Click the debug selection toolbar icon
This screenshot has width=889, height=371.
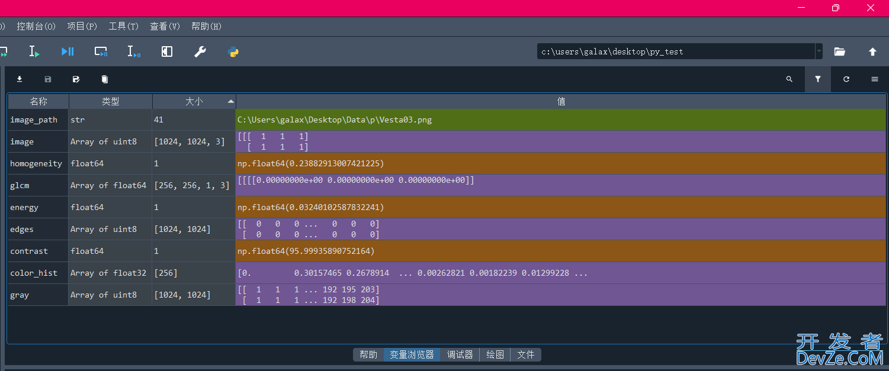(134, 52)
